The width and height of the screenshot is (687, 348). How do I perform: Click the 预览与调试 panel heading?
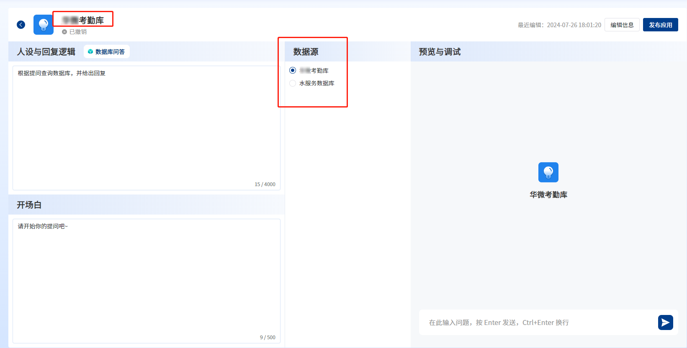click(440, 52)
